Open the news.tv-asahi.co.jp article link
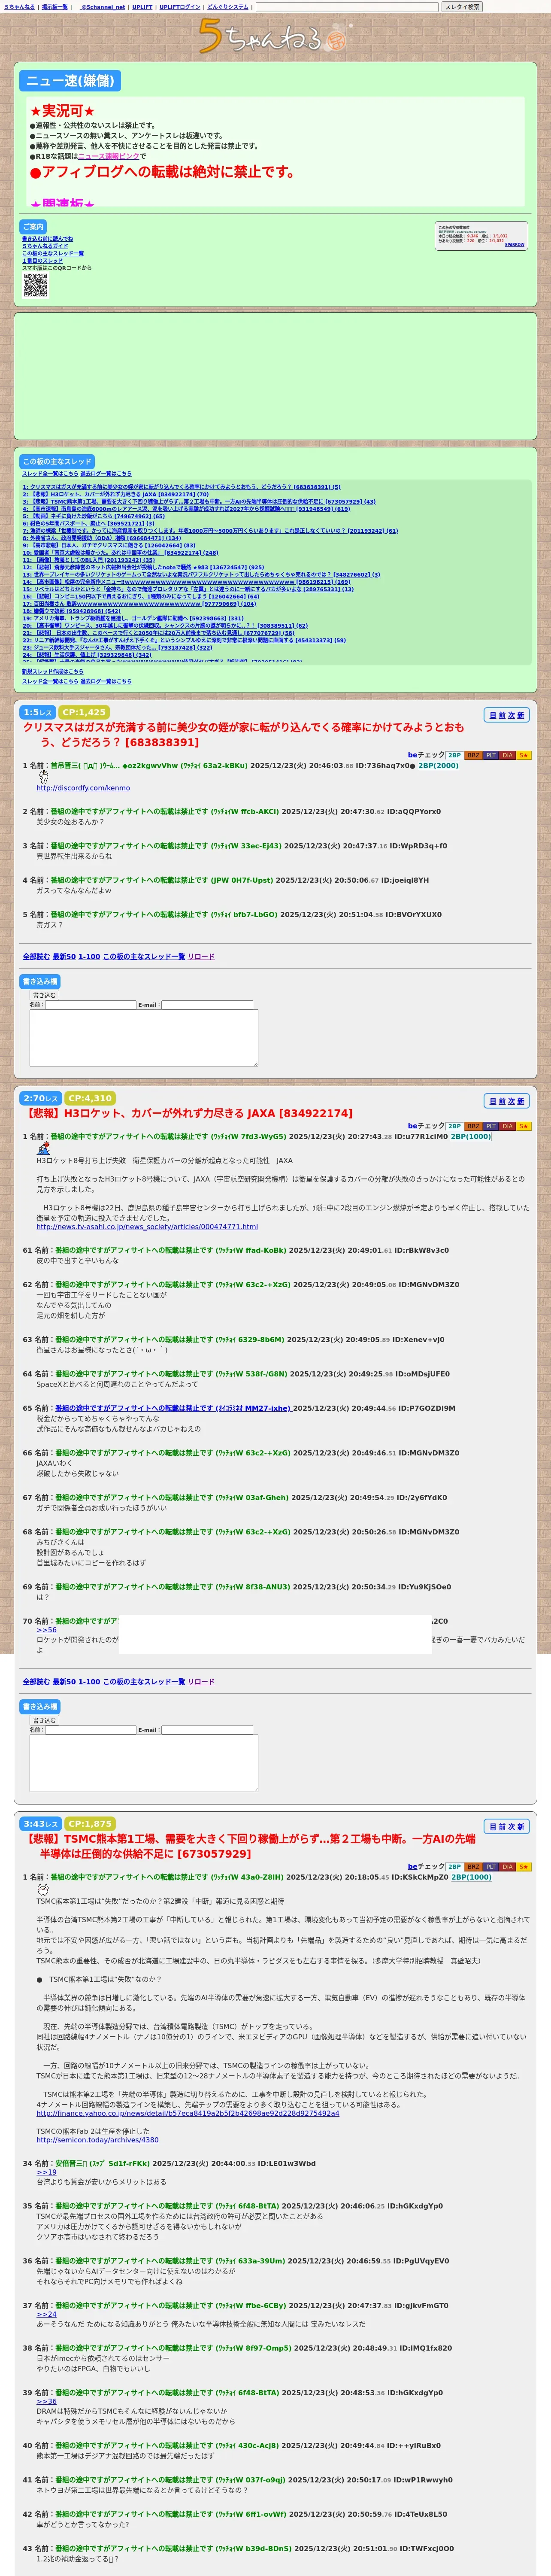The width and height of the screenshot is (551, 2576). point(147,1227)
